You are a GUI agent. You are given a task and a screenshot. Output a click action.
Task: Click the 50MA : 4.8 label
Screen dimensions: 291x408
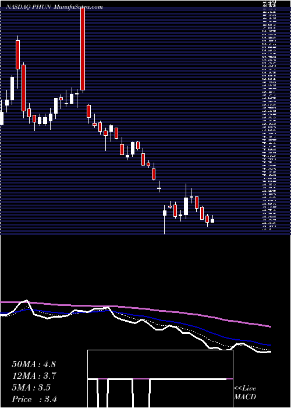tap(34, 364)
